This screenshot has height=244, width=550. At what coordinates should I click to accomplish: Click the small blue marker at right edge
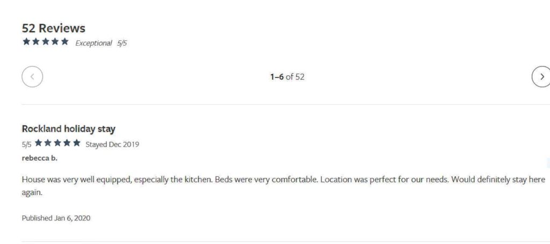tap(548, 162)
